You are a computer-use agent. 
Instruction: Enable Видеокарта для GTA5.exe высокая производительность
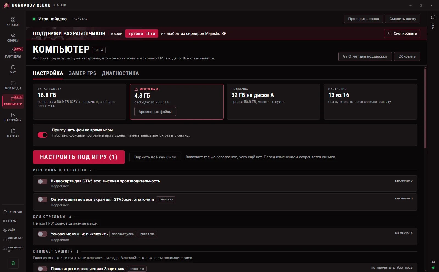tap(43, 182)
